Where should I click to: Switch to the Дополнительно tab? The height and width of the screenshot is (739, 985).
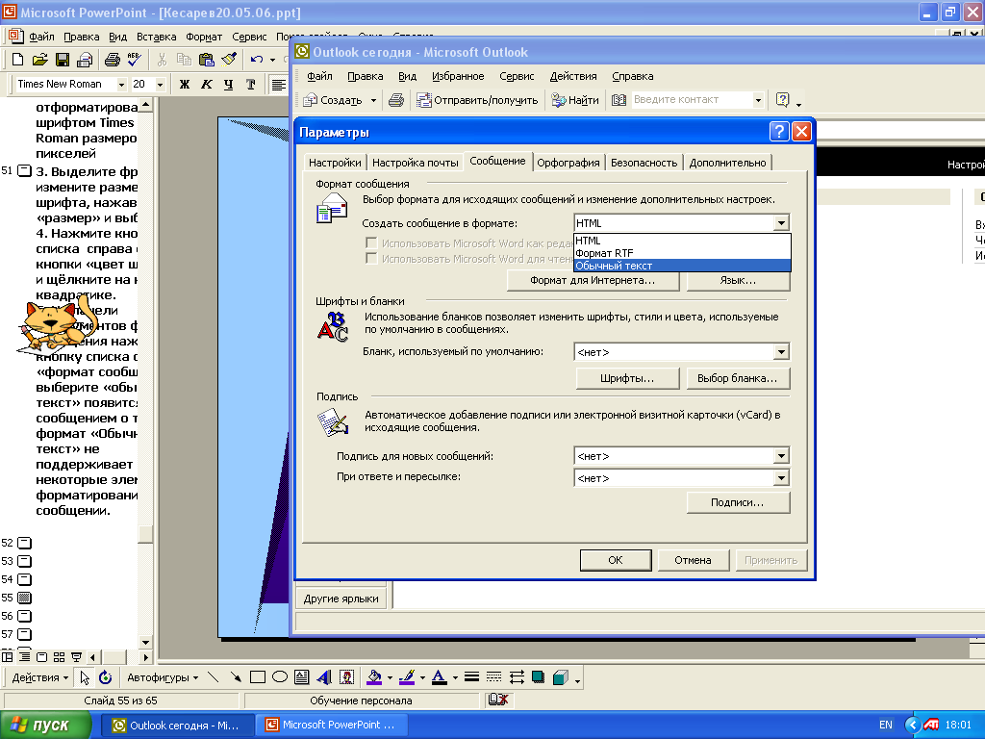click(727, 163)
